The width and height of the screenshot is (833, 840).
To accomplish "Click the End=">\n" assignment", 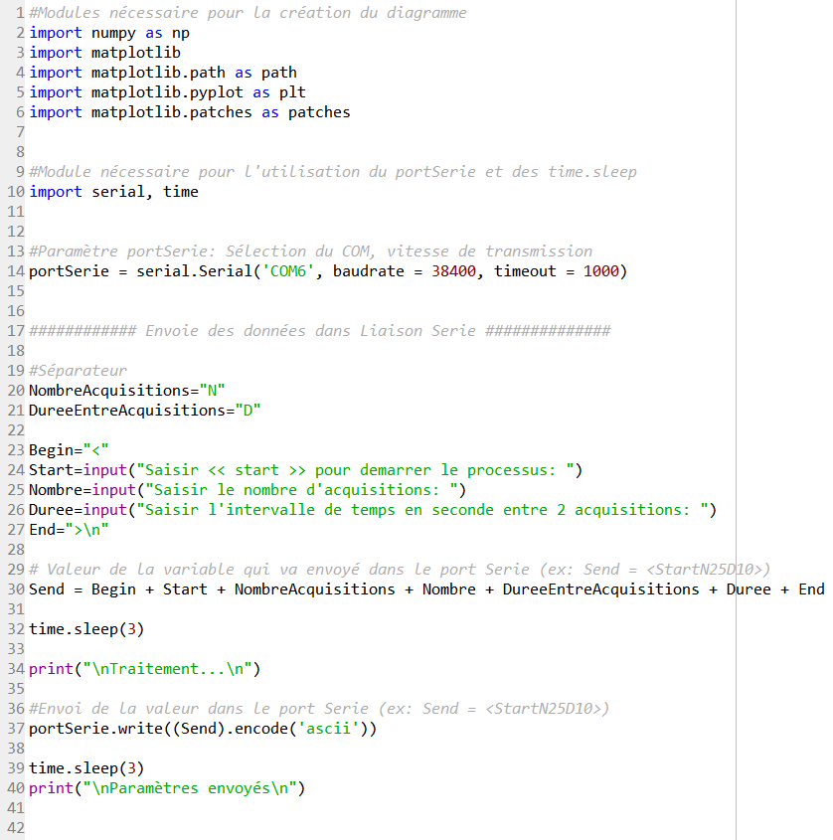I will coord(69,530).
